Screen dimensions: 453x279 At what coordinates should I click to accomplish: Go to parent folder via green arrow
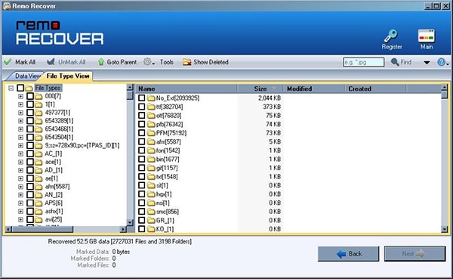[x=101, y=62]
